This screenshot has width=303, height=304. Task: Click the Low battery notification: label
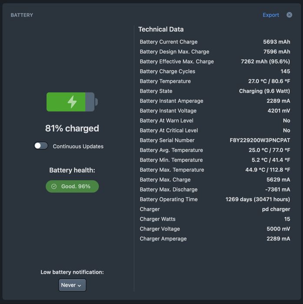coord(72,272)
